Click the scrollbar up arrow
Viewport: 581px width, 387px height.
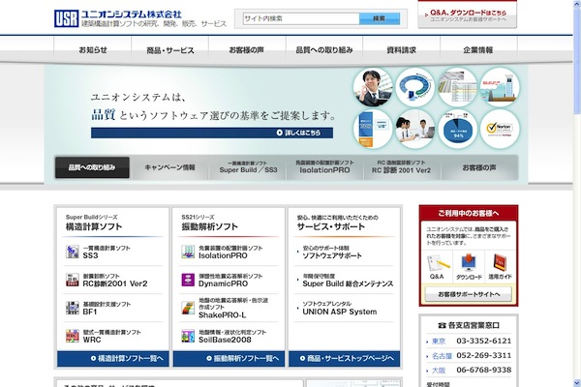pyautogui.click(x=577, y=3)
